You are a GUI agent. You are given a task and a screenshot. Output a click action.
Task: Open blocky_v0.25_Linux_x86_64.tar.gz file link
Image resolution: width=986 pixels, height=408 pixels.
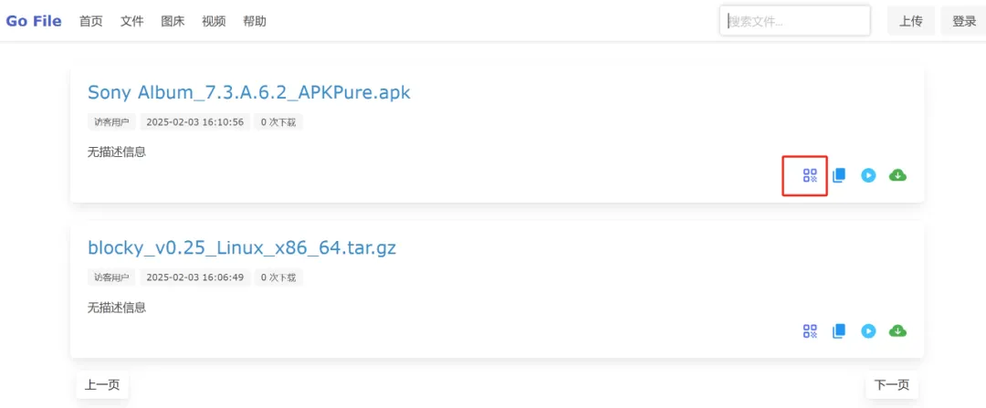coord(242,247)
